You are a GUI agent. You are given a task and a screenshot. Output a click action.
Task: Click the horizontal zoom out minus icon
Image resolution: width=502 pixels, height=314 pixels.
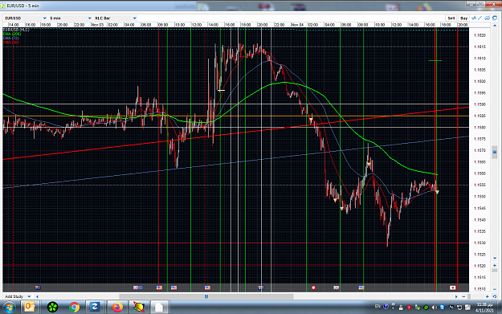[463, 296]
